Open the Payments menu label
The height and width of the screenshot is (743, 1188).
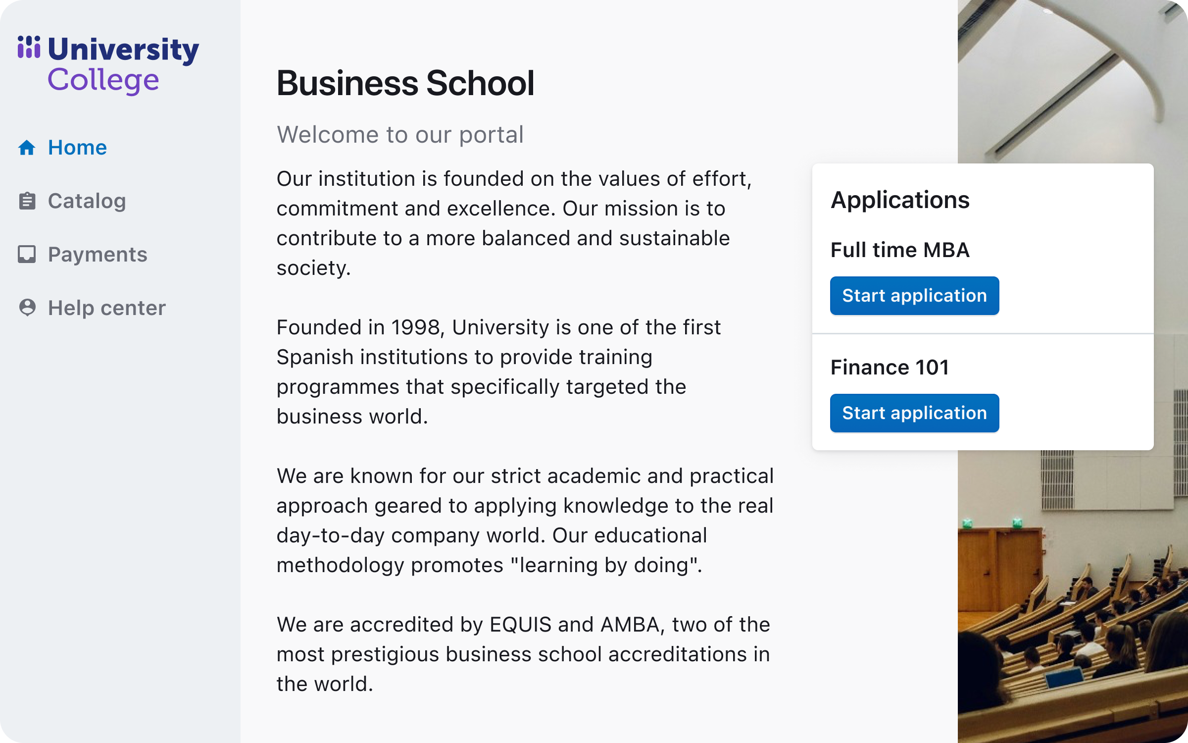pos(98,255)
